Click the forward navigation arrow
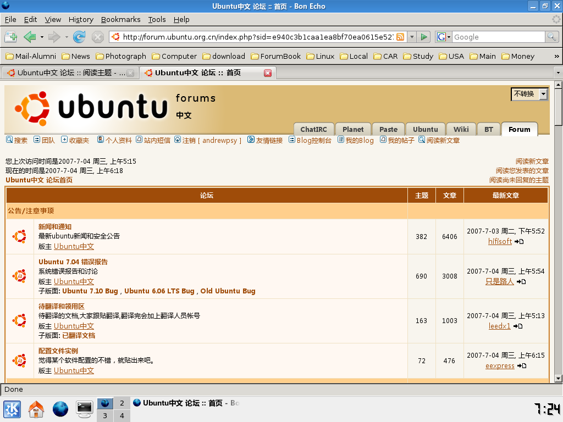The width and height of the screenshot is (563, 422). [x=54, y=37]
